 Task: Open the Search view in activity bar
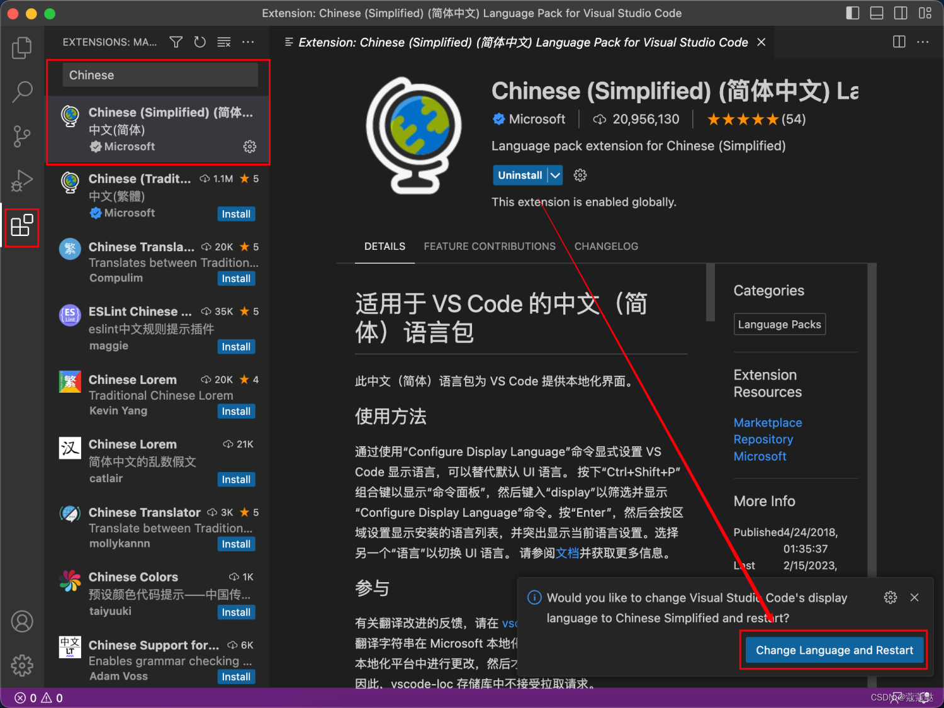[x=22, y=92]
